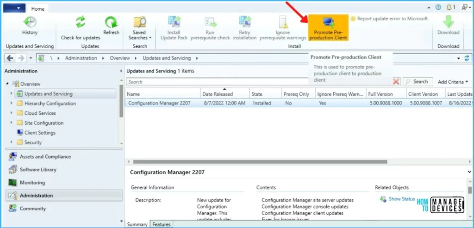Sort by Date Released column
474x228 pixels.
(225, 94)
